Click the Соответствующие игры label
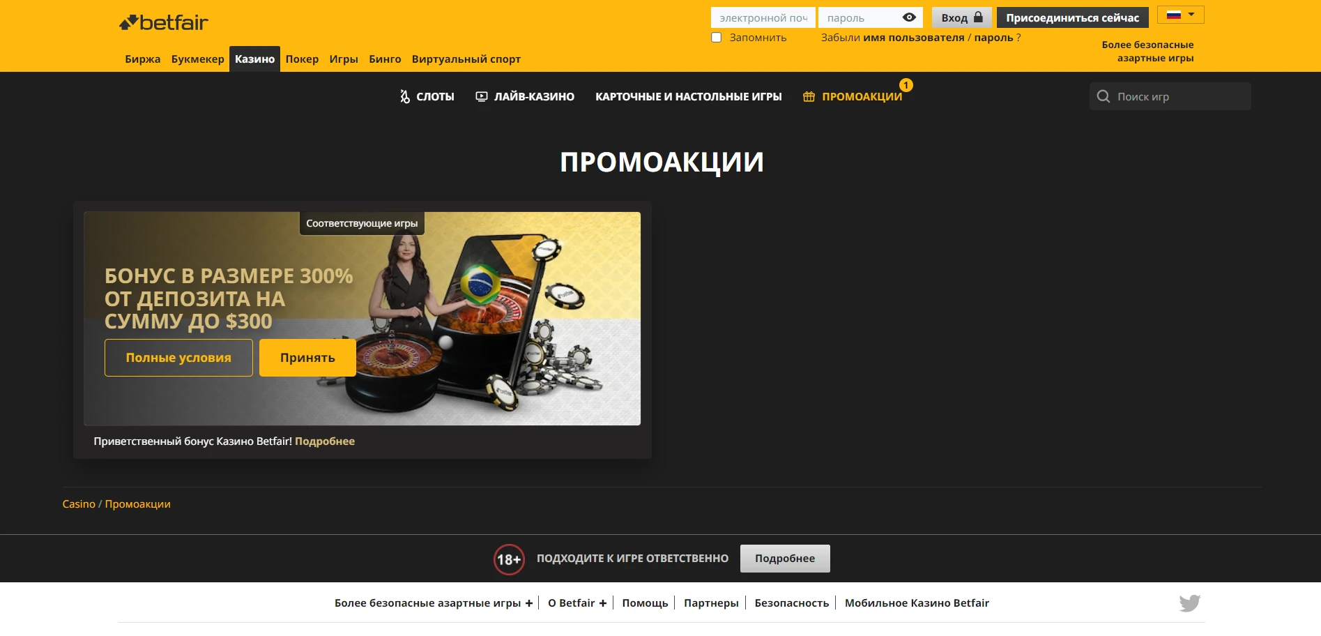 [362, 223]
